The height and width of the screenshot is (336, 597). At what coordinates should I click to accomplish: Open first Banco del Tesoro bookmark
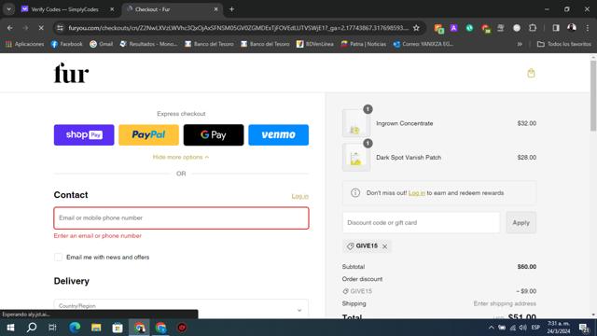(x=209, y=44)
